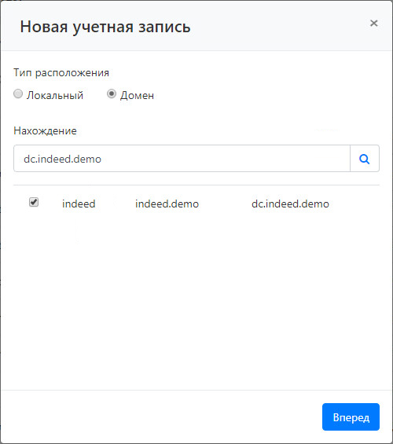Proceed forward via the blue Вперед button

click(x=351, y=416)
